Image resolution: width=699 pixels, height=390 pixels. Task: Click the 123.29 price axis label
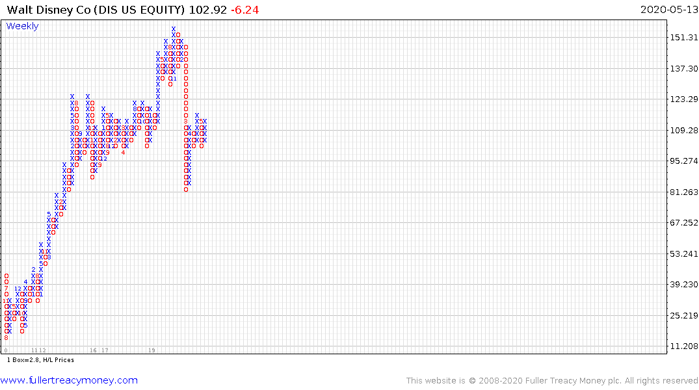pos(684,99)
